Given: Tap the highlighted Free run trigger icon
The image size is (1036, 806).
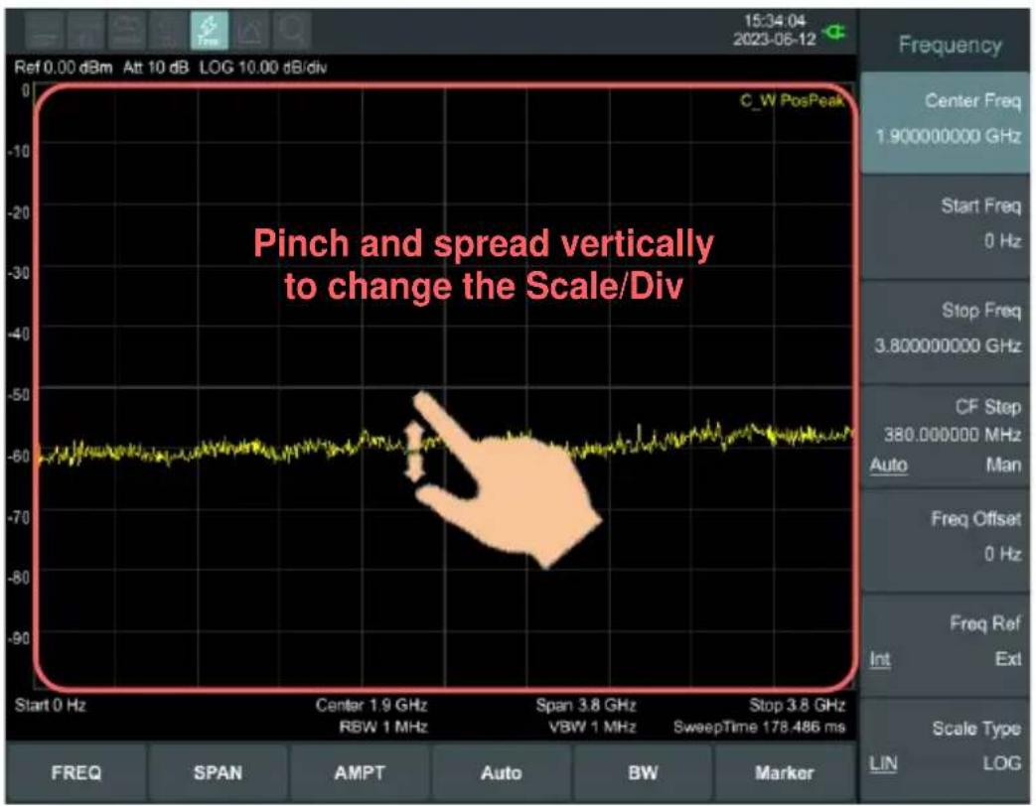Looking at the screenshot, I should tap(209, 31).
